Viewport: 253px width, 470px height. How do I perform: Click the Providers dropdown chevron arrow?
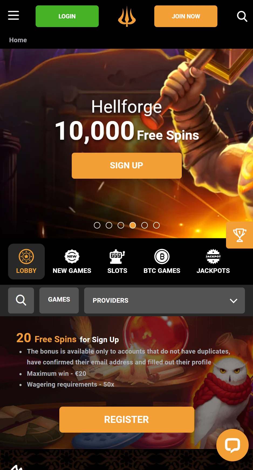click(x=234, y=301)
